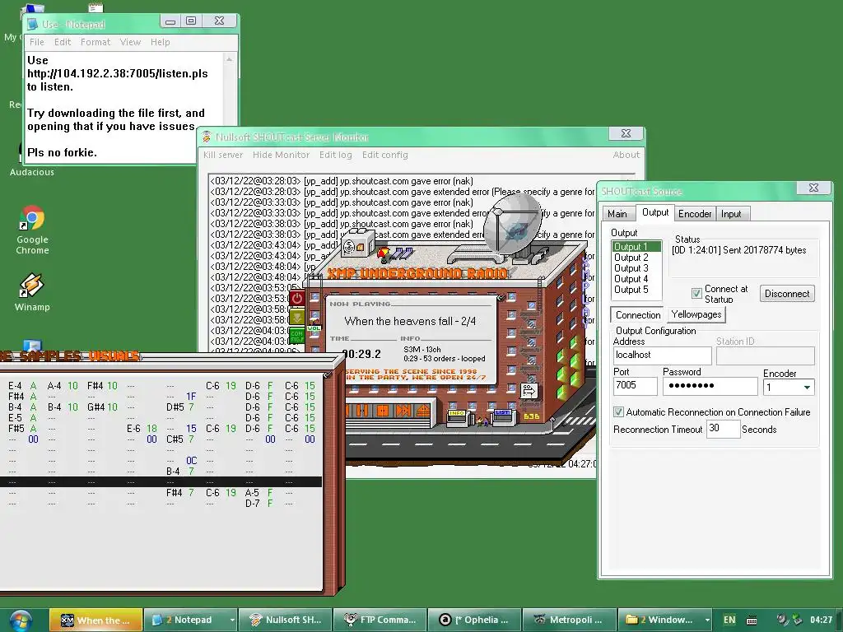Open Winamp desktop icon
The image size is (843, 632).
[x=32, y=292]
